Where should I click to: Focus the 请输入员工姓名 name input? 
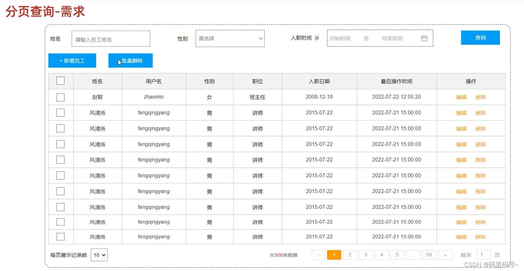[111, 39]
